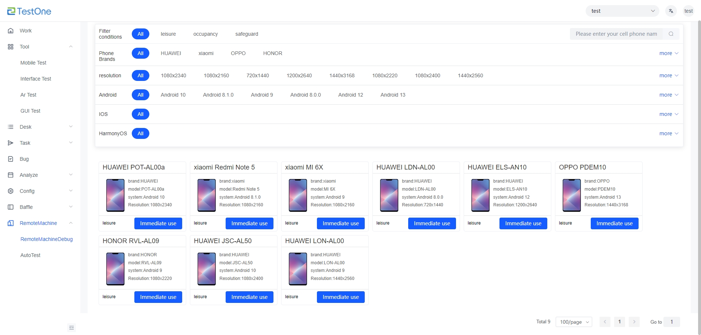Filter resolution 1440x2560
Image resolution: width=701 pixels, height=335 pixels.
coord(470,75)
